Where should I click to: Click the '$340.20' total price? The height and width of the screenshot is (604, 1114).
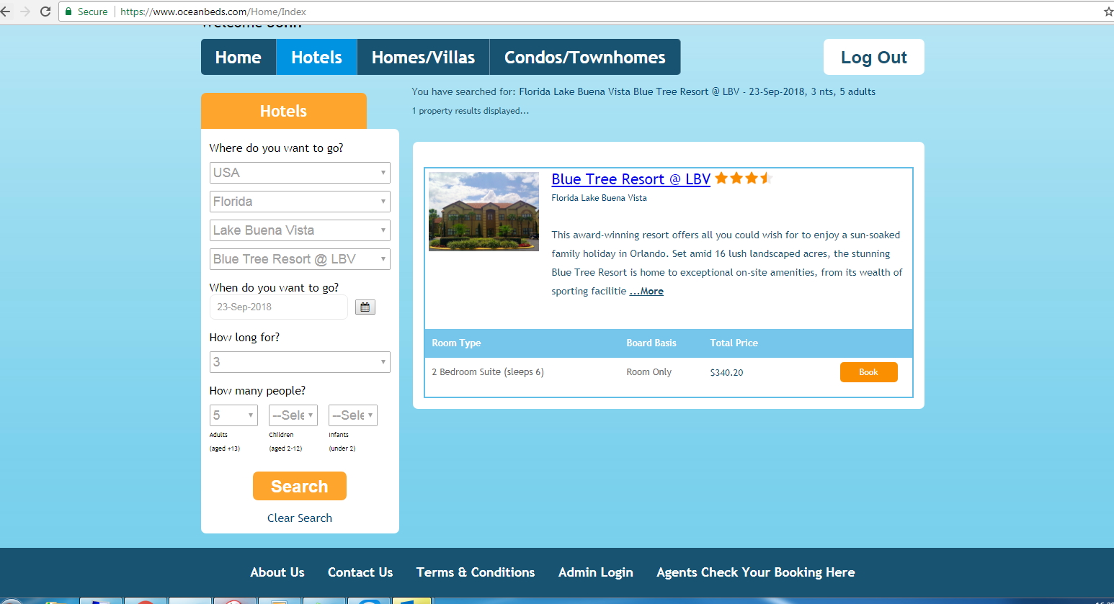point(727,373)
